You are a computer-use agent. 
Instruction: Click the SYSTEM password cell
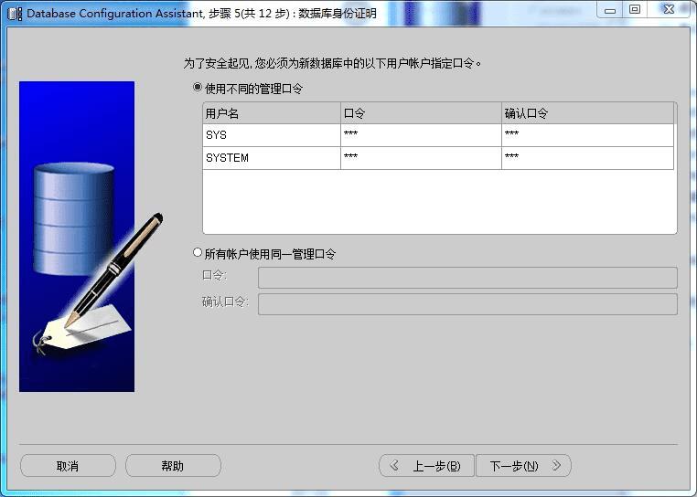coord(421,158)
